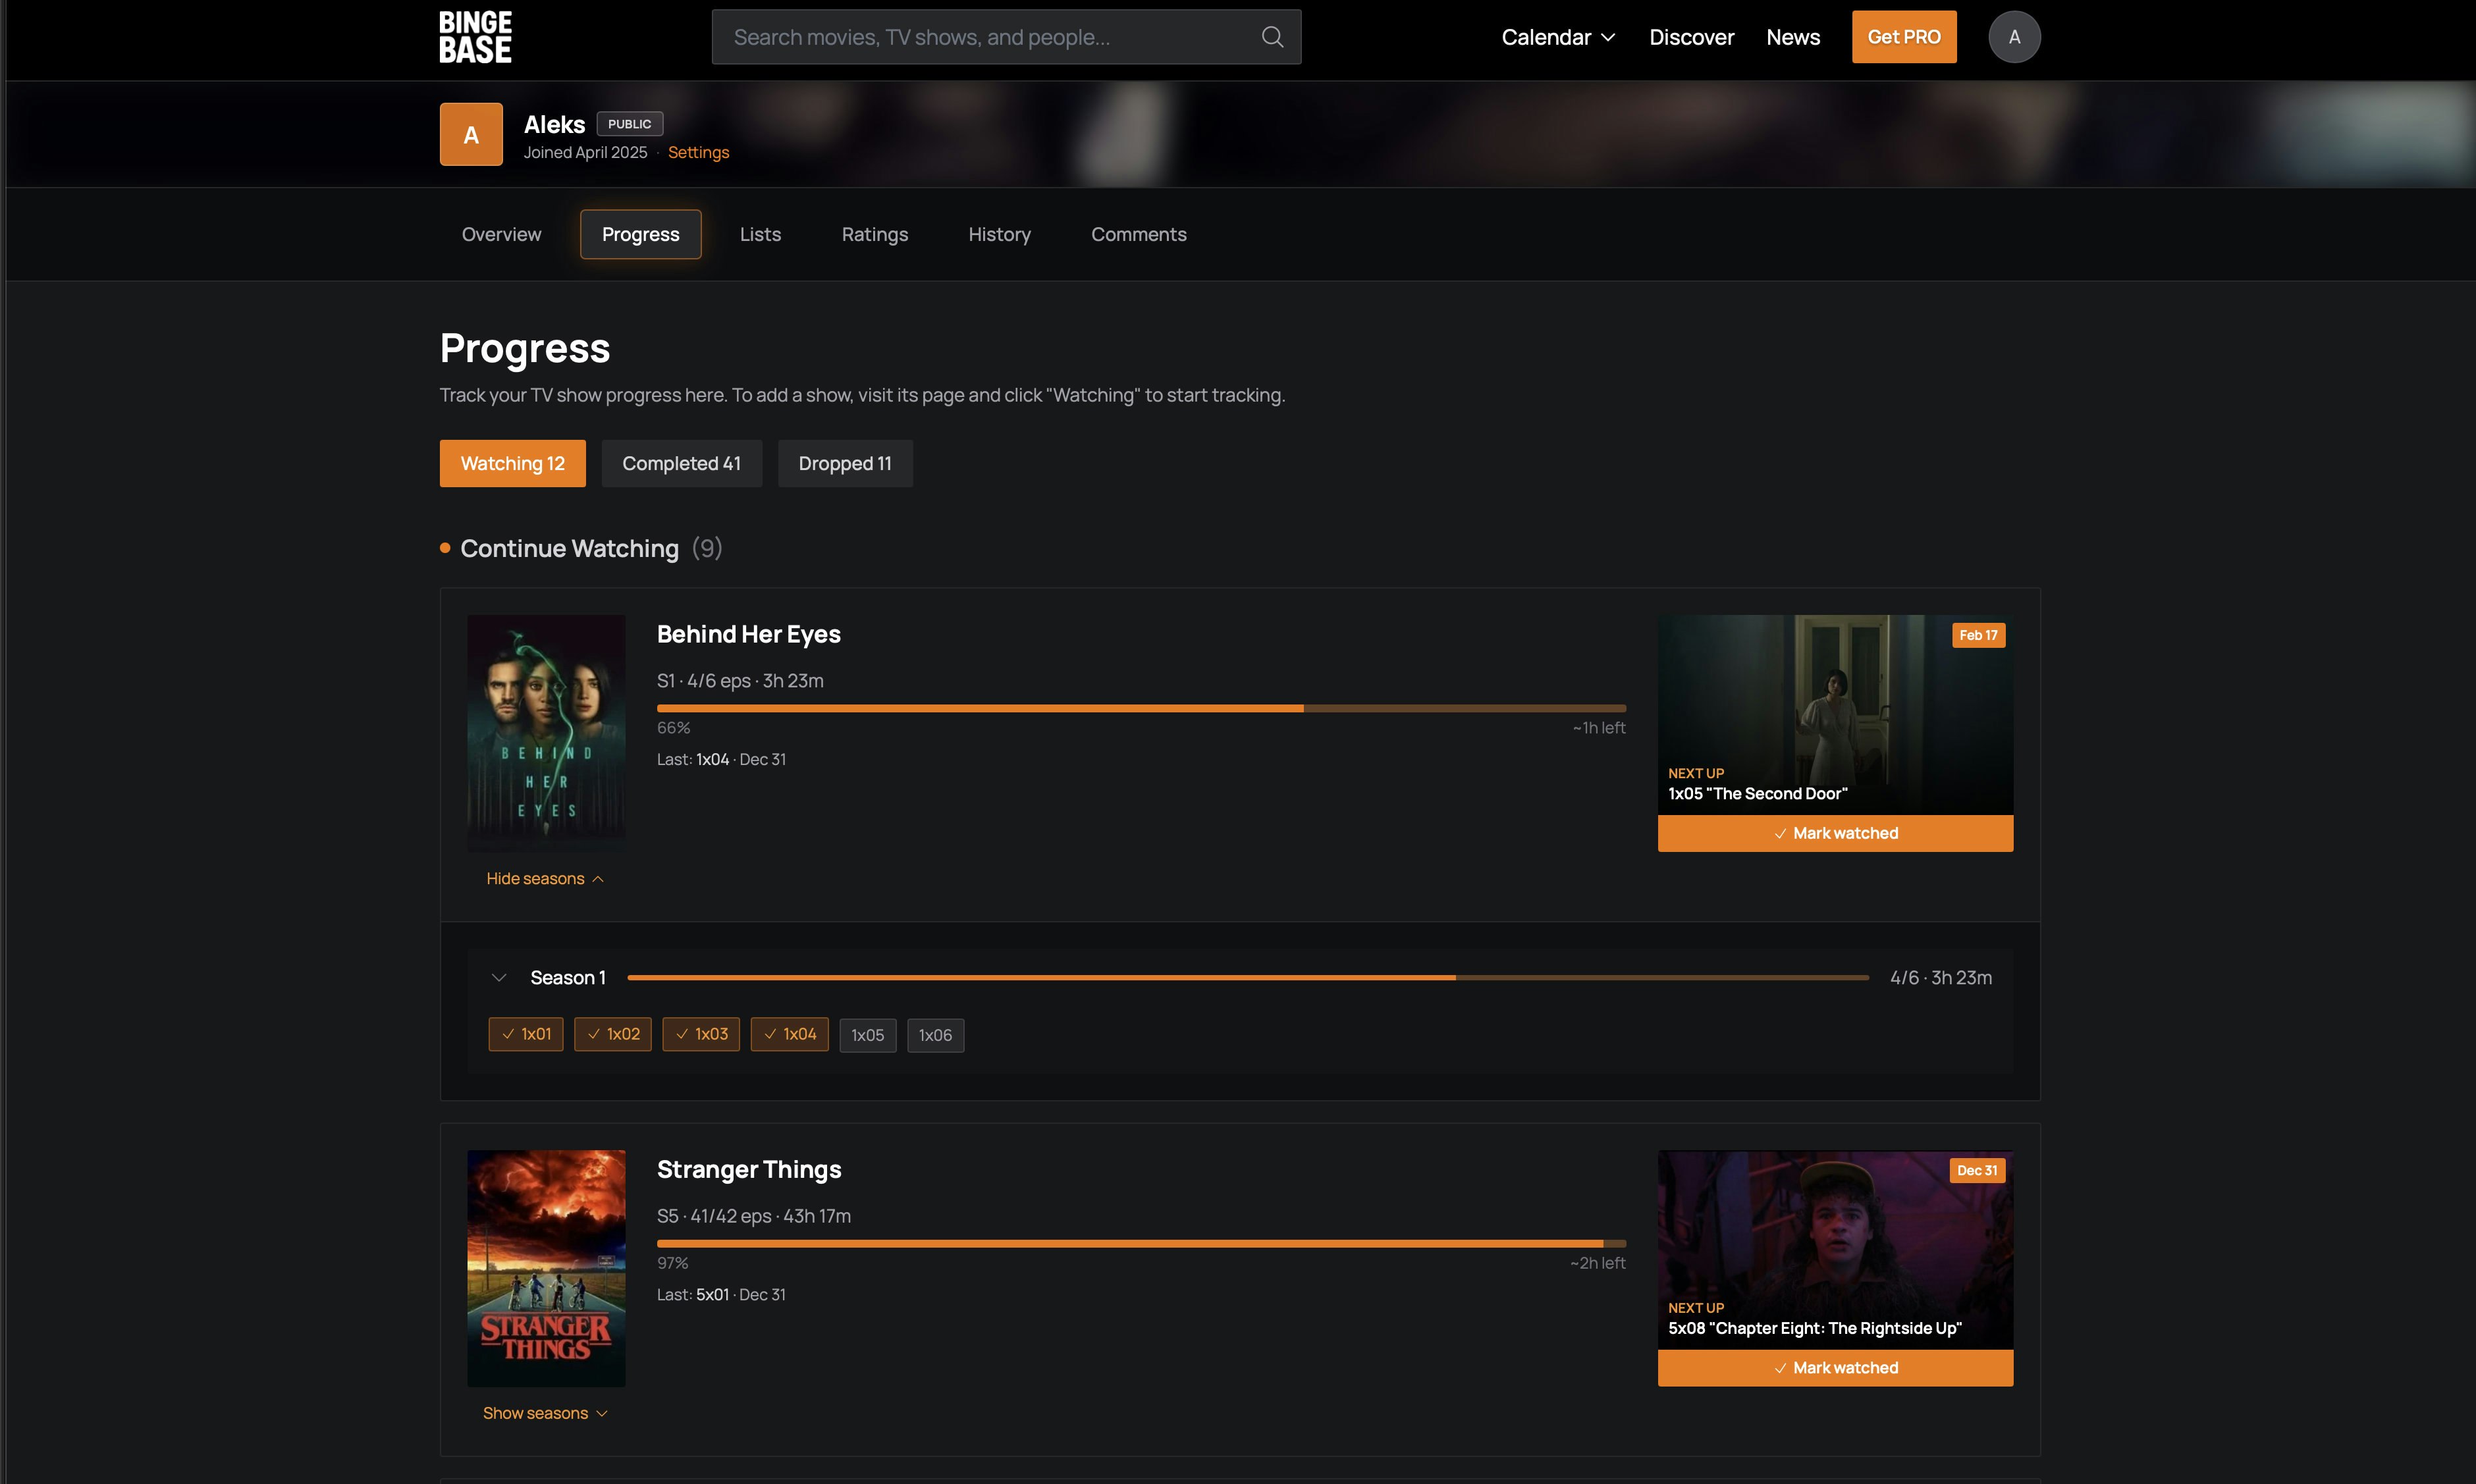The image size is (2476, 1484).
Task: Mark episode 1x05 as watched
Action: pos(867,1034)
